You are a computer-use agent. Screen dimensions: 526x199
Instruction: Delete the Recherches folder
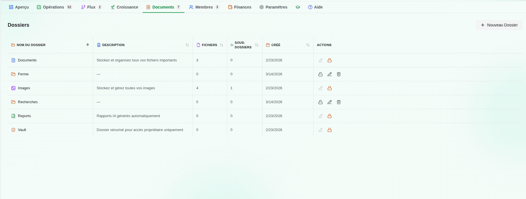tap(339, 102)
